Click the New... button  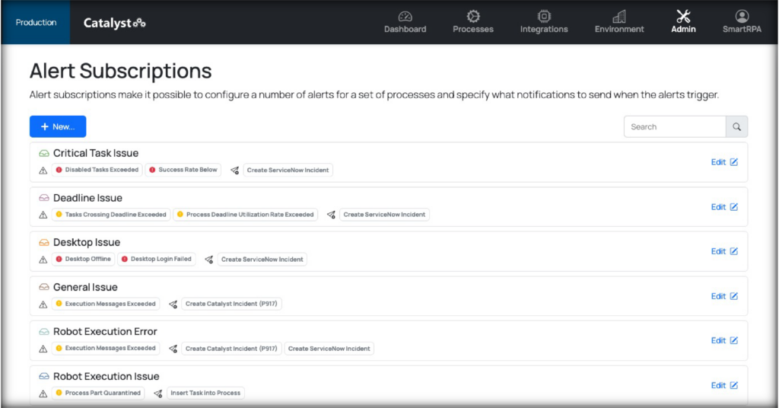point(58,126)
